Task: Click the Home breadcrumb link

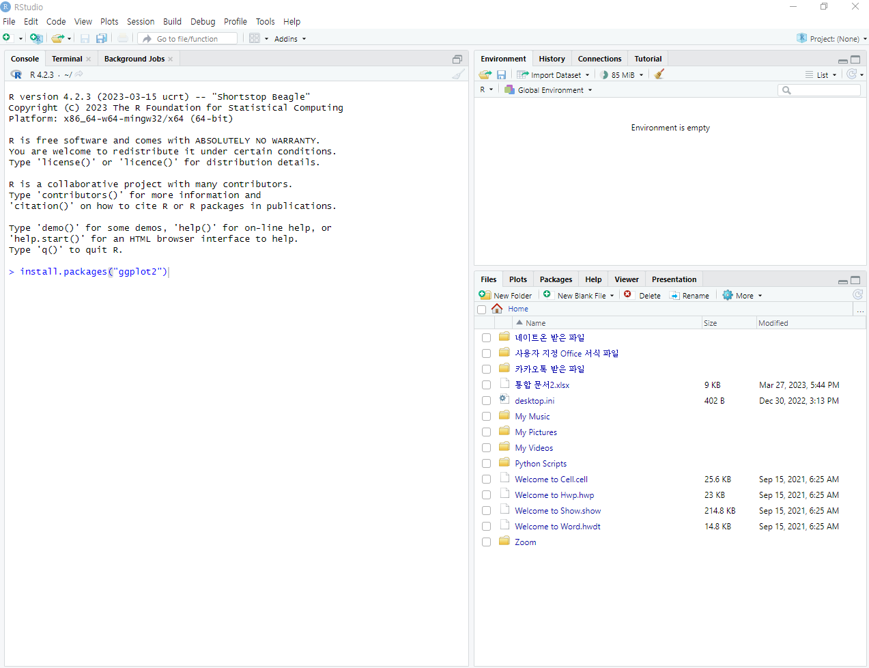Action: (517, 309)
